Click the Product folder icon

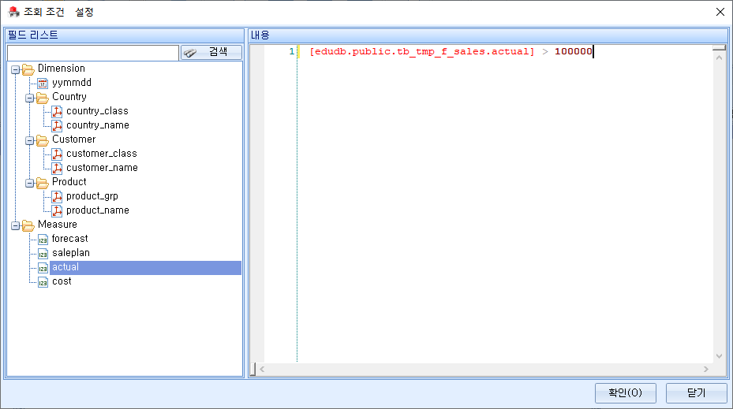(x=42, y=183)
